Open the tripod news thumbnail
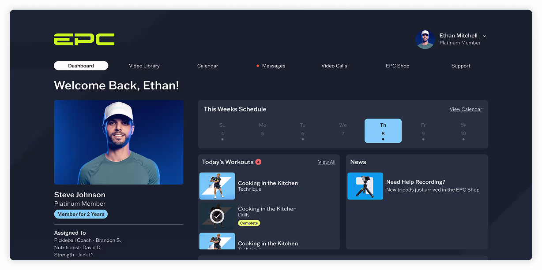The width and height of the screenshot is (542, 270). [x=365, y=186]
